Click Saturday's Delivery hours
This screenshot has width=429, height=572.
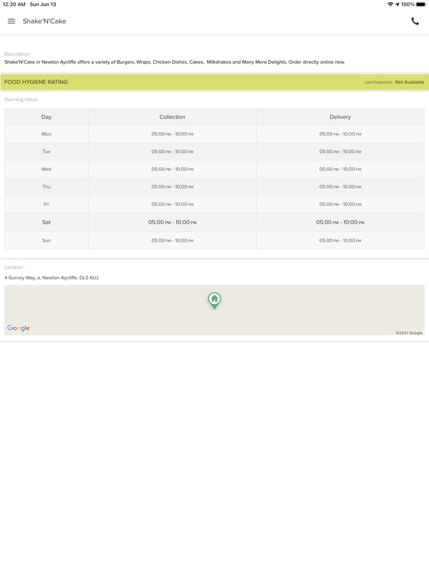(x=340, y=222)
